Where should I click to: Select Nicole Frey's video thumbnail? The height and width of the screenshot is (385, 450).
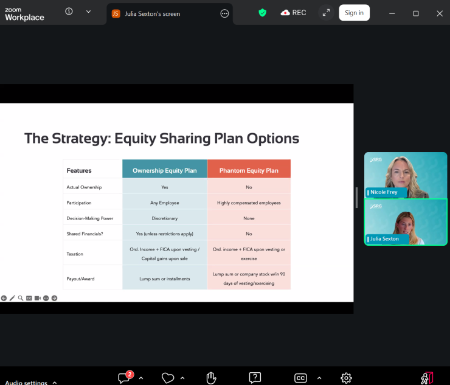pyautogui.click(x=406, y=175)
